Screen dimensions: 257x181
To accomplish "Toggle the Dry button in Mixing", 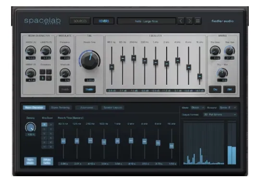I will [x=215, y=90].
